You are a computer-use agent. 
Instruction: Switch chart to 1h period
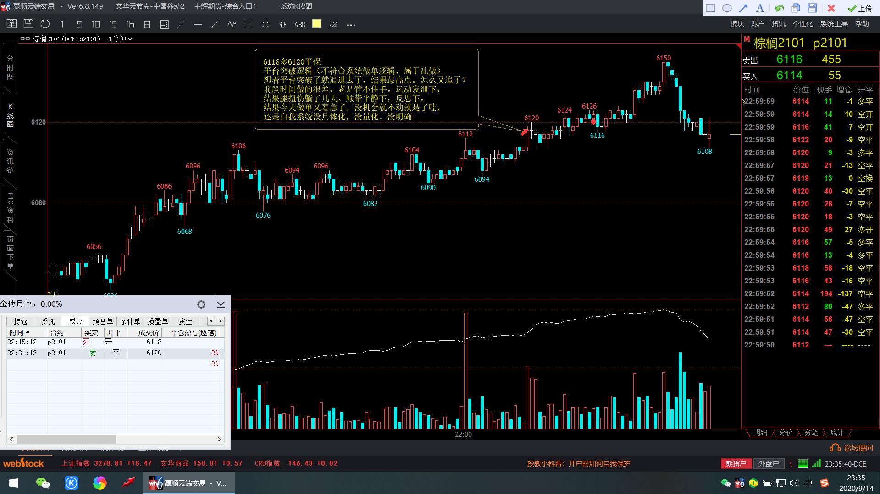point(130,24)
